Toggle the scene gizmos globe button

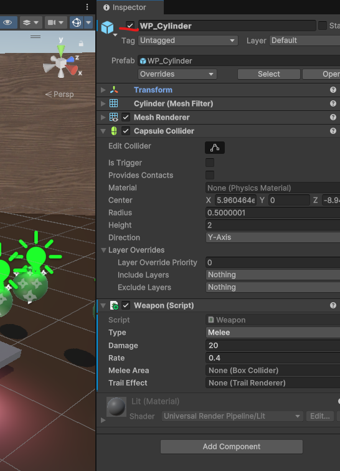77,22
